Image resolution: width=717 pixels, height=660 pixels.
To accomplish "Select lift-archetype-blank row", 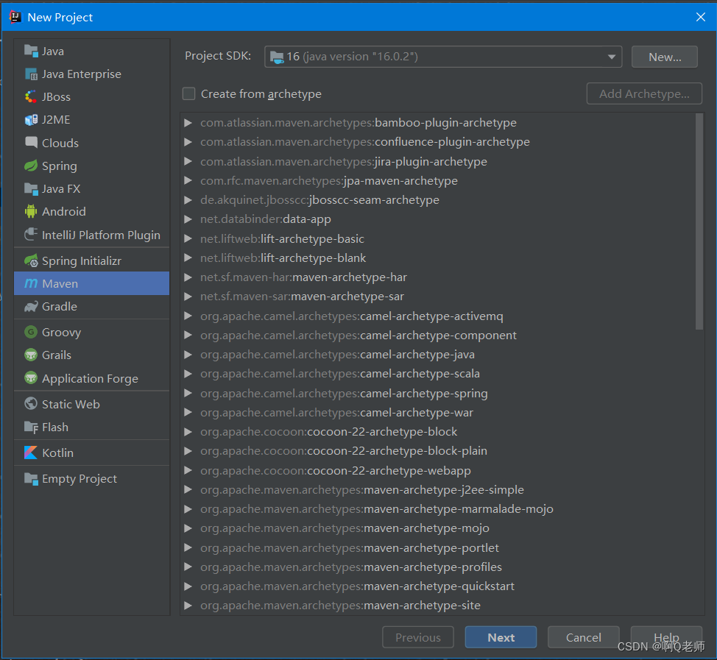I will coord(439,258).
